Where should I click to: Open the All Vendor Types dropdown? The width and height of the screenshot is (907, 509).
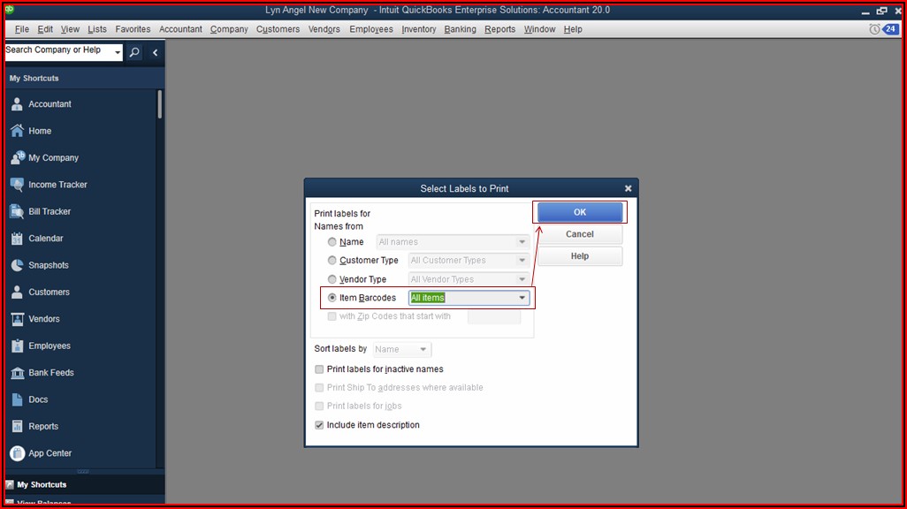tap(469, 279)
